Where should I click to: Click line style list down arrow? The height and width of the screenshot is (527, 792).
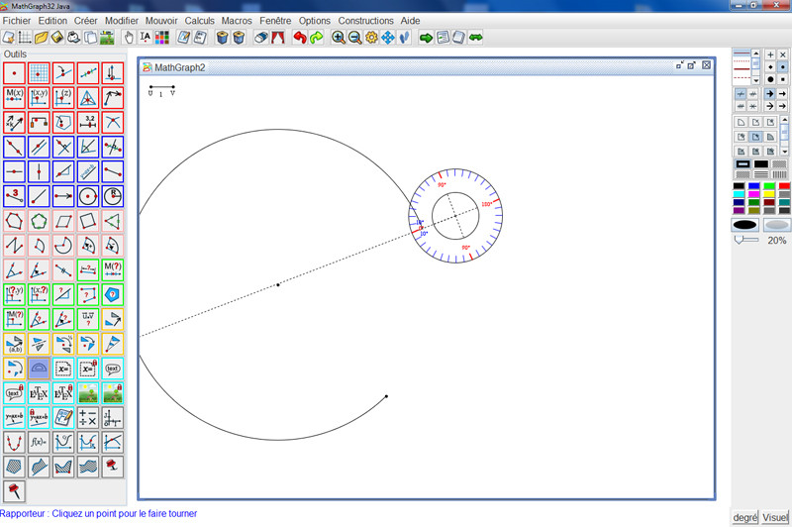click(756, 80)
